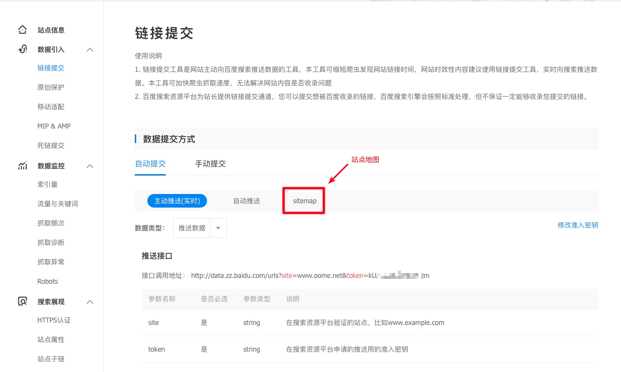Click the 搜索展现 magnifier icon

(x=22, y=301)
